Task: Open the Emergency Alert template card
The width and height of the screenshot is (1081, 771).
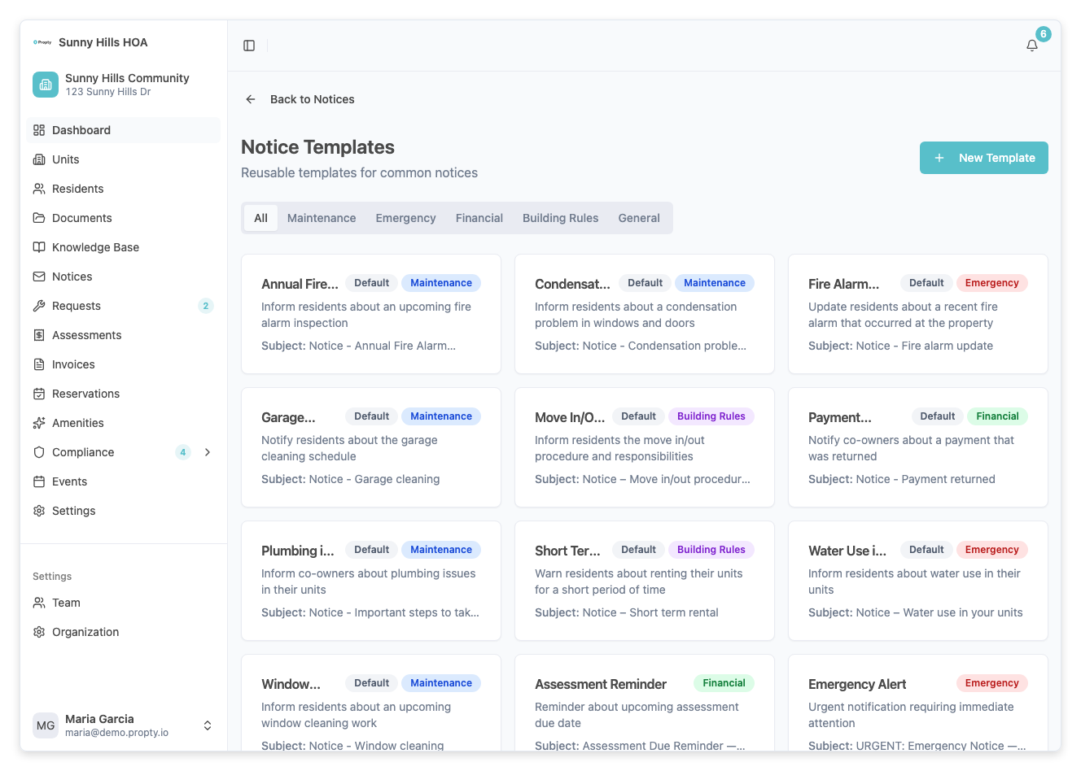Action: [917, 708]
